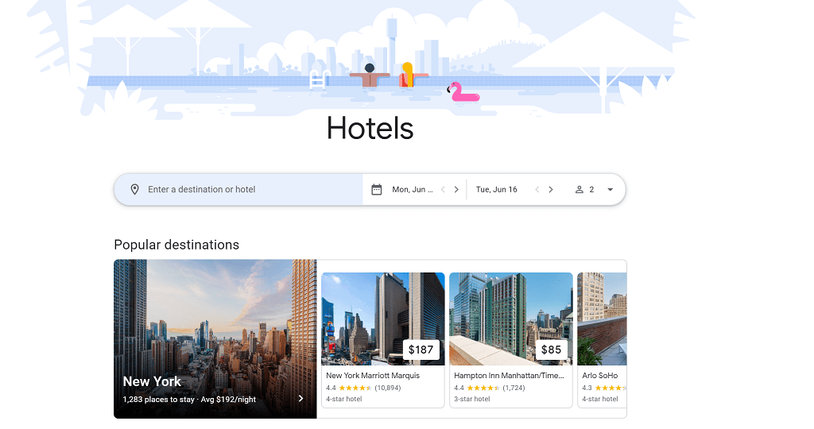Open the Hampton Inn Manhattan hotel name link

point(509,375)
